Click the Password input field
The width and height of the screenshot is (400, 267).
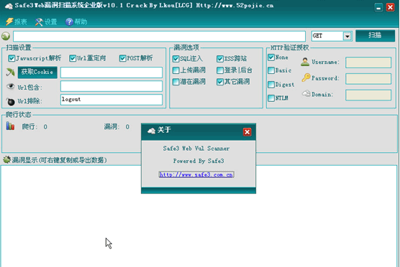click(368, 79)
